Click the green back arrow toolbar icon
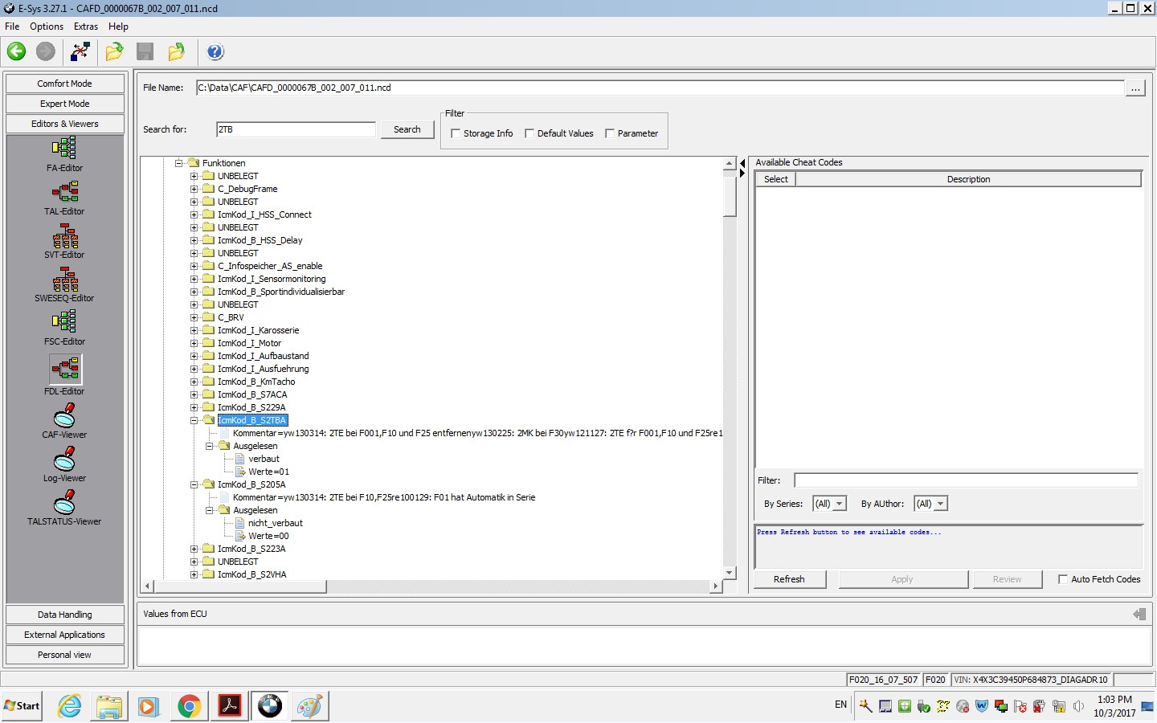Screen dimensions: 1157x723 click(x=16, y=52)
